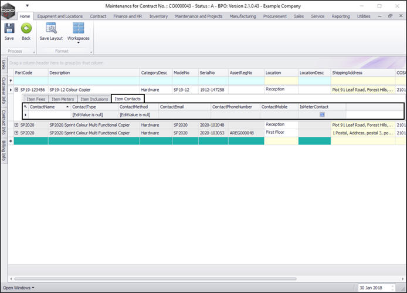
Task: Click the horizontal scrollbar thumb
Action: point(155,279)
